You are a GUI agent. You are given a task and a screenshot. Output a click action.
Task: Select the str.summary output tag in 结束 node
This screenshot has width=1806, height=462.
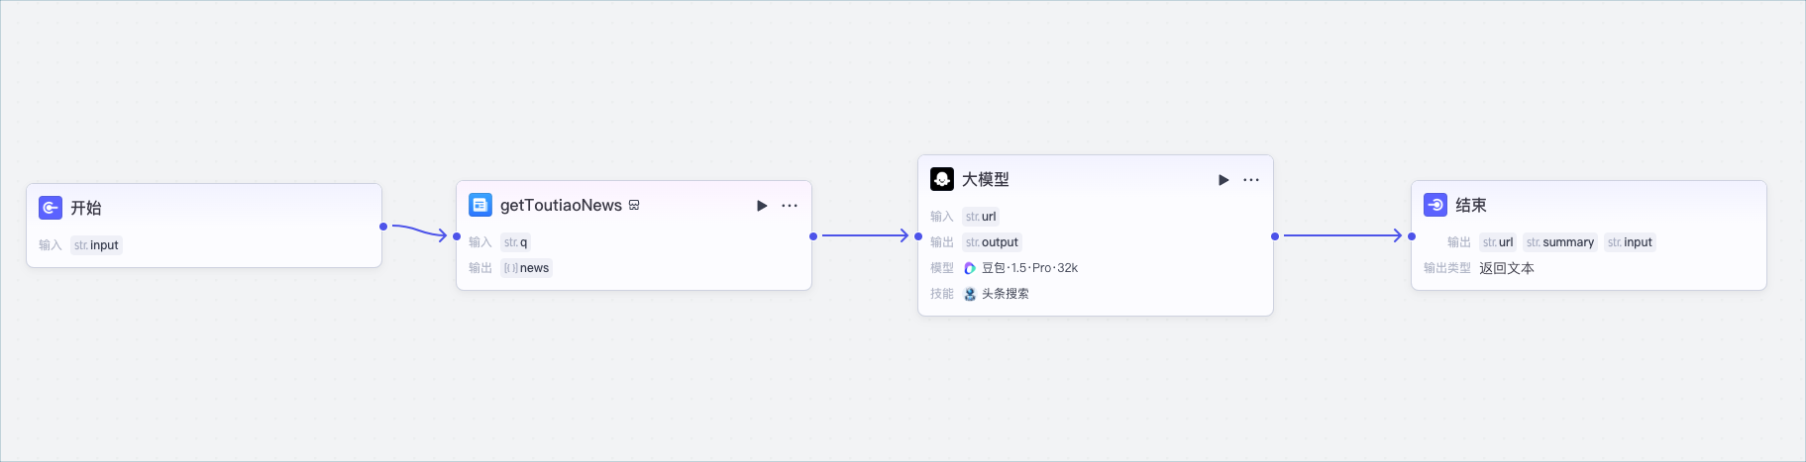(x=1560, y=242)
